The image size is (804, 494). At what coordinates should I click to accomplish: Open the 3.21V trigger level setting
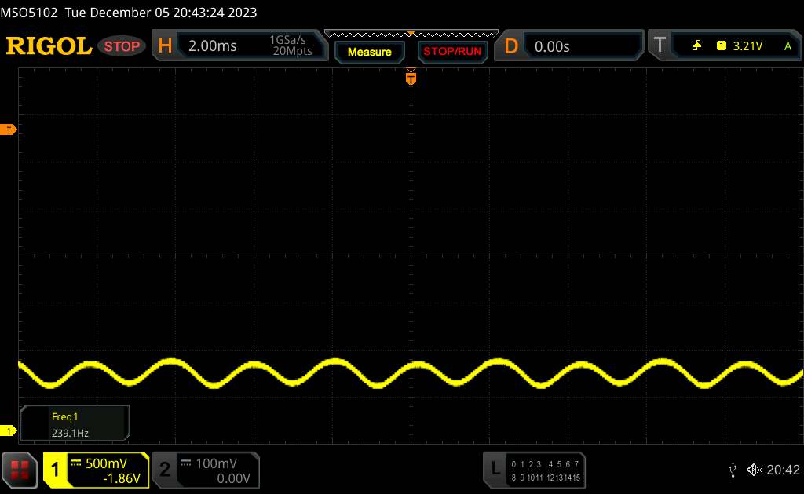(747, 46)
